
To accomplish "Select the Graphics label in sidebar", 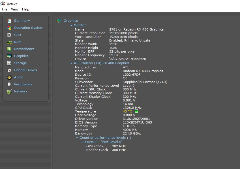I will click(x=21, y=56).
